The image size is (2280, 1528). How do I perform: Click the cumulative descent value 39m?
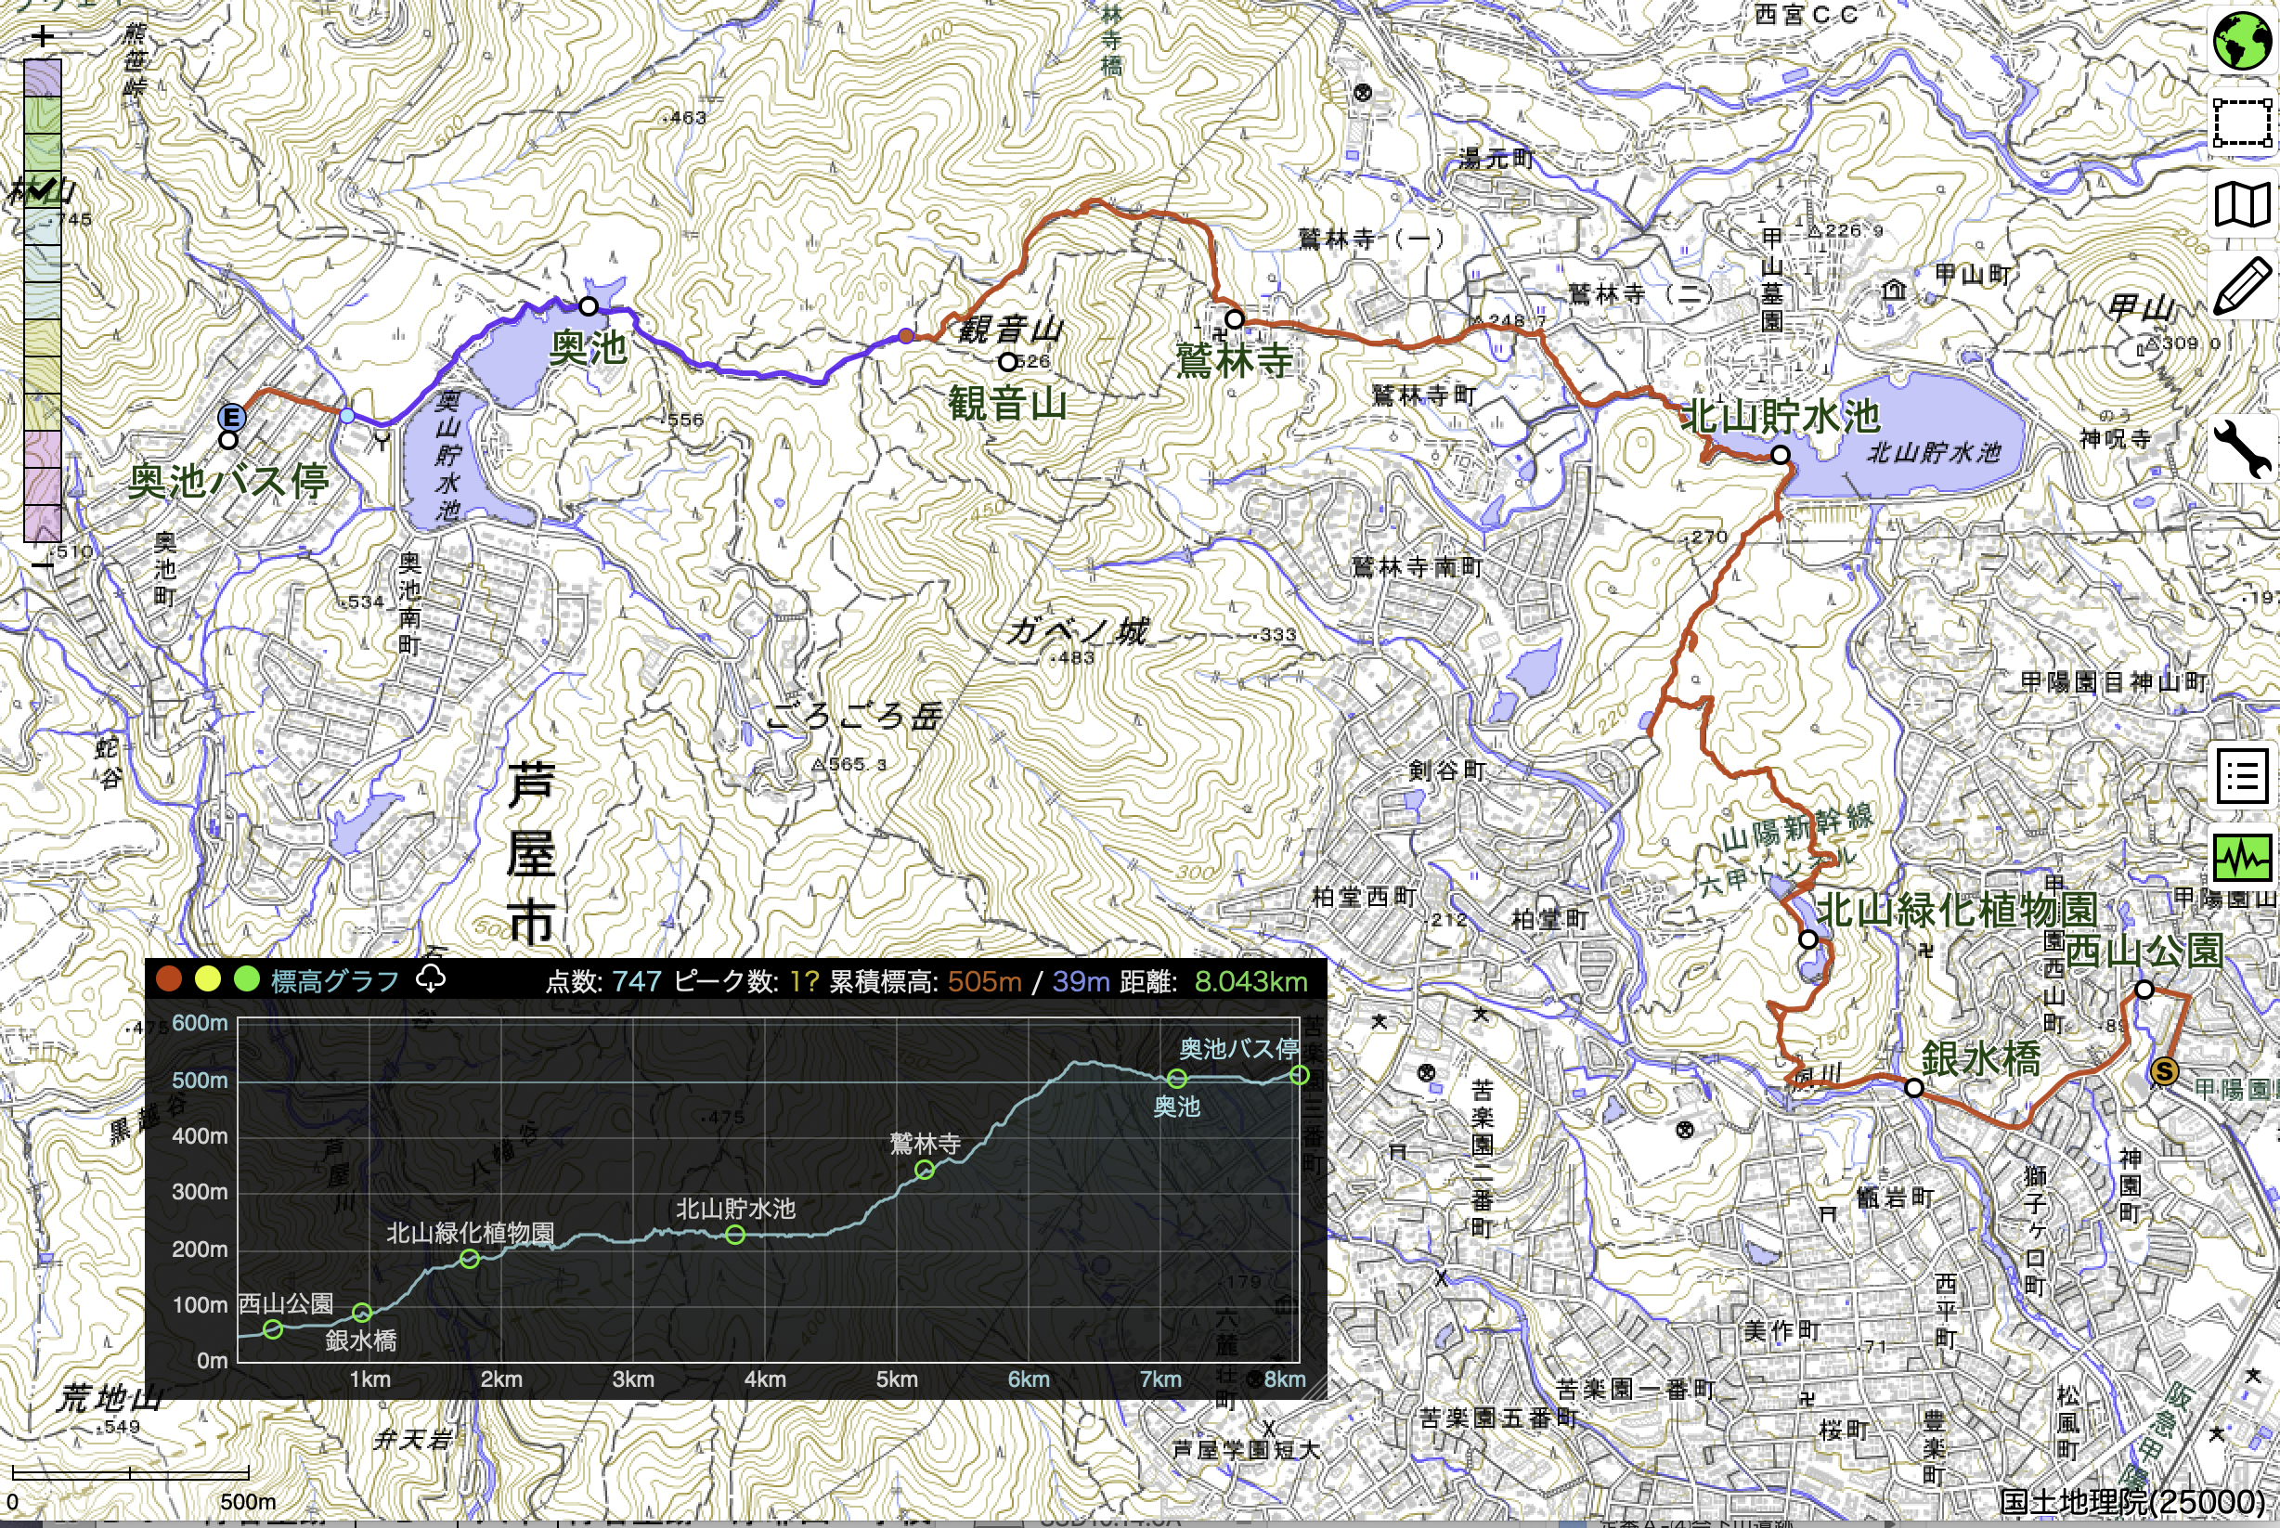tap(1081, 980)
